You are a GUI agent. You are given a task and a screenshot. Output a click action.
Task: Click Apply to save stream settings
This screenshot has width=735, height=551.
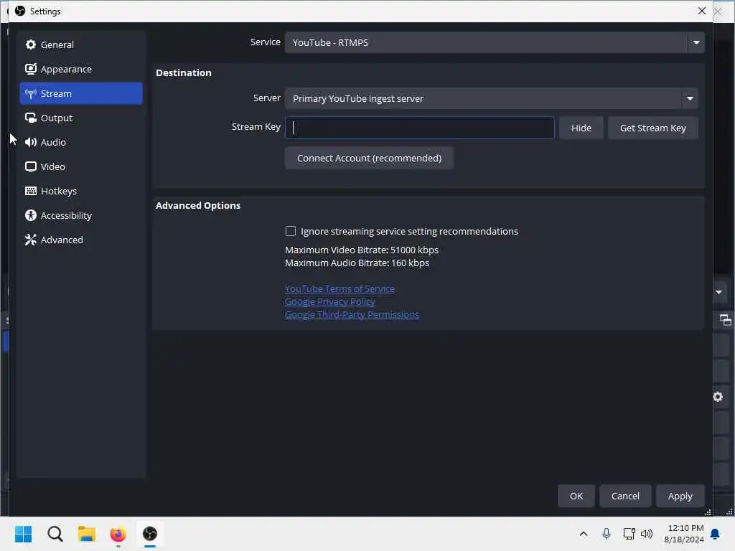pos(680,496)
